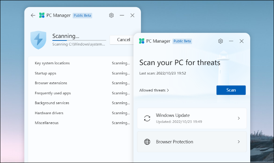The image size is (274, 163).
Task: Go back in the scanning PC Manager window
Action: click(33, 16)
